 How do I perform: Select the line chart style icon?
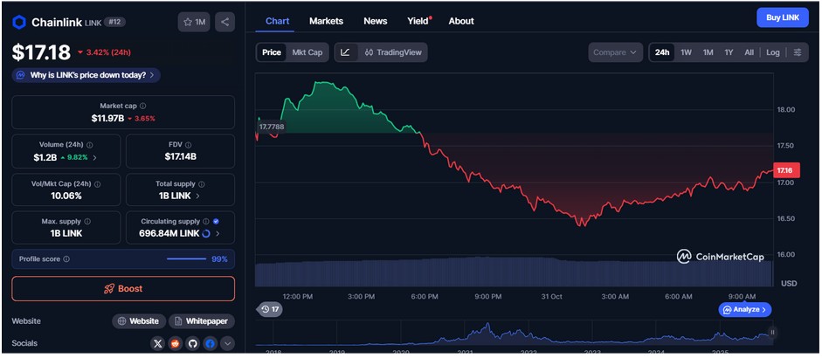click(x=345, y=52)
